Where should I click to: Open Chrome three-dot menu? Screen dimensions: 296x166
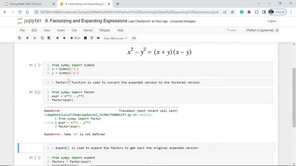[291, 12]
